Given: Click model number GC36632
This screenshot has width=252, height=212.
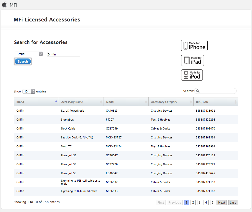Looking at the screenshot, I should 112,182.
